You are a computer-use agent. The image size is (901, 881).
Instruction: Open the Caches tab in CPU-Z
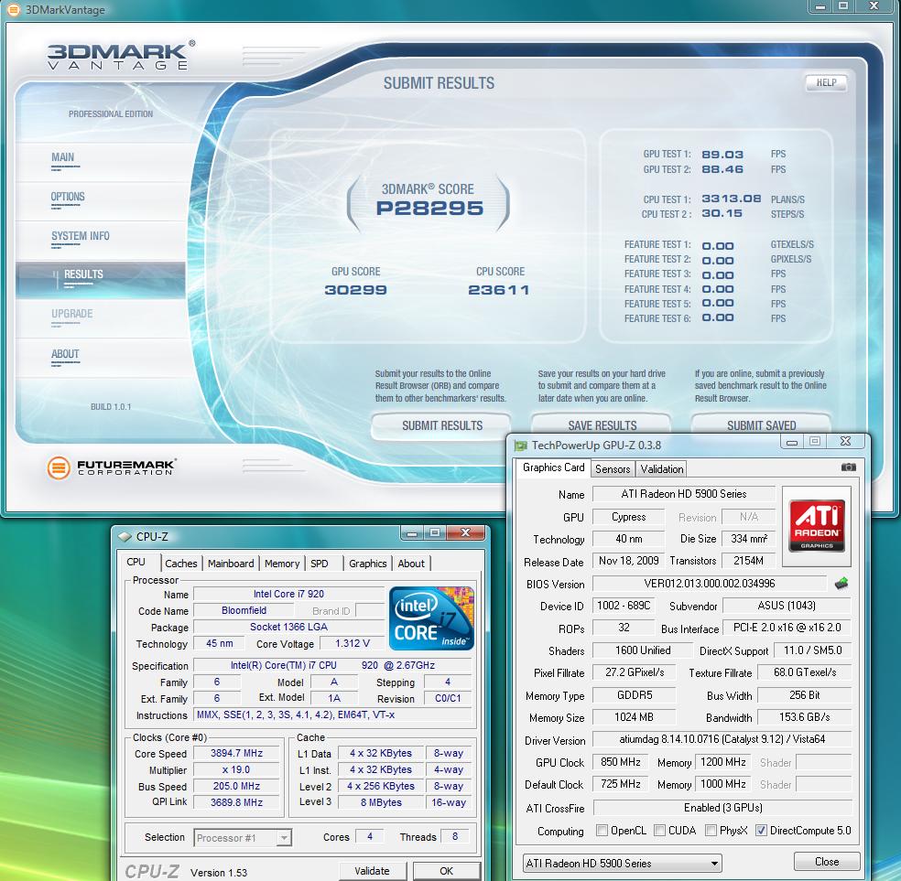point(181,564)
